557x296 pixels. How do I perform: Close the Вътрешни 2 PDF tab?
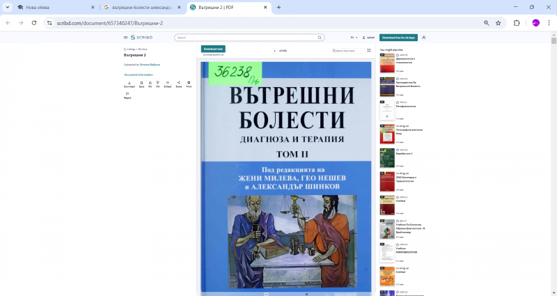(265, 7)
